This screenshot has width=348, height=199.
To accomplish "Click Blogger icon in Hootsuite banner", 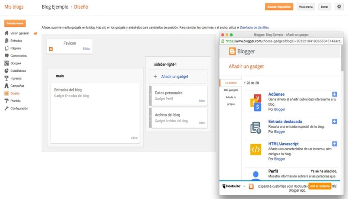I will (251, 186).
